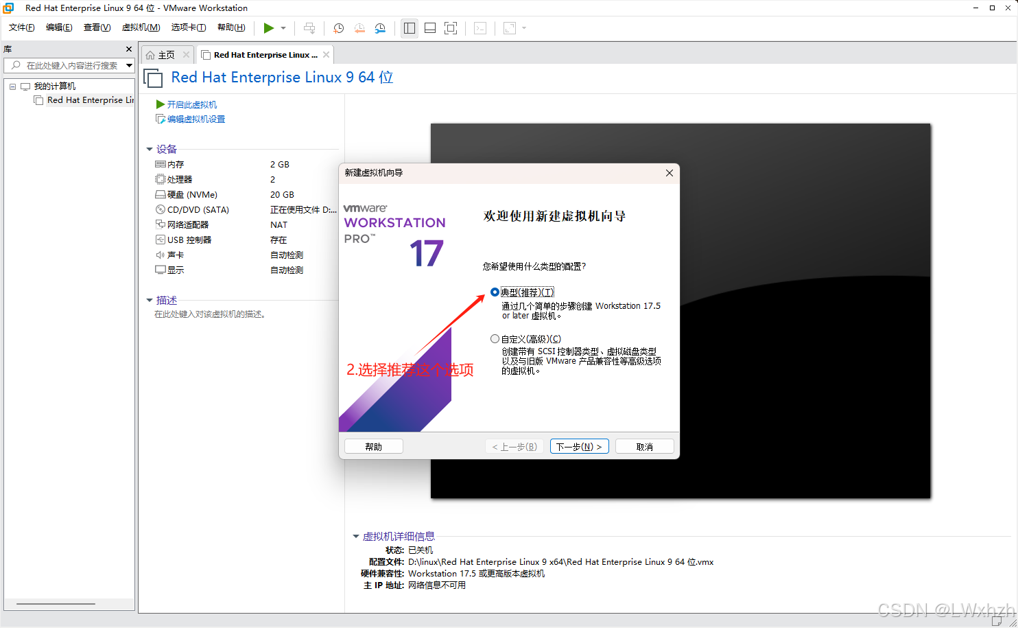The height and width of the screenshot is (628, 1018).
Task: Click the 20 GB disk value
Action: 282,195
